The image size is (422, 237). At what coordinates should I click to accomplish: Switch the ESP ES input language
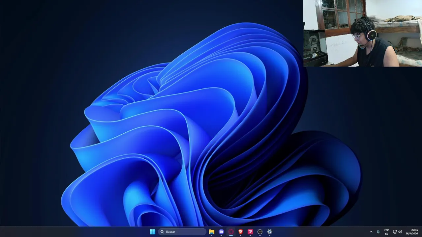(x=386, y=232)
